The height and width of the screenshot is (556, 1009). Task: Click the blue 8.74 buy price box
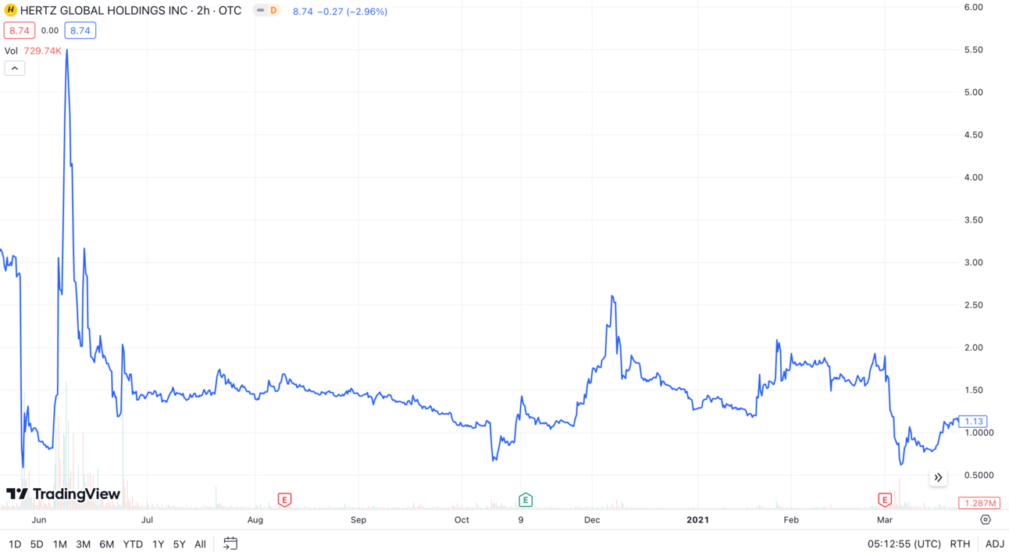coord(80,30)
